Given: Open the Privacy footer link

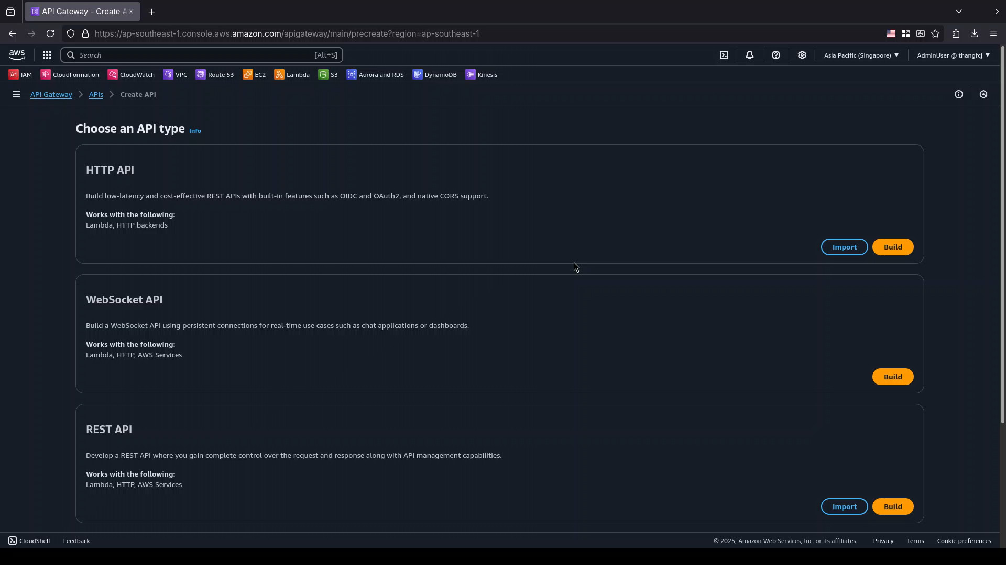Looking at the screenshot, I should coord(883,541).
